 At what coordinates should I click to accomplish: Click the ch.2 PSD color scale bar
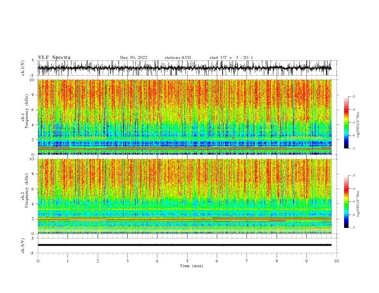point(346,202)
